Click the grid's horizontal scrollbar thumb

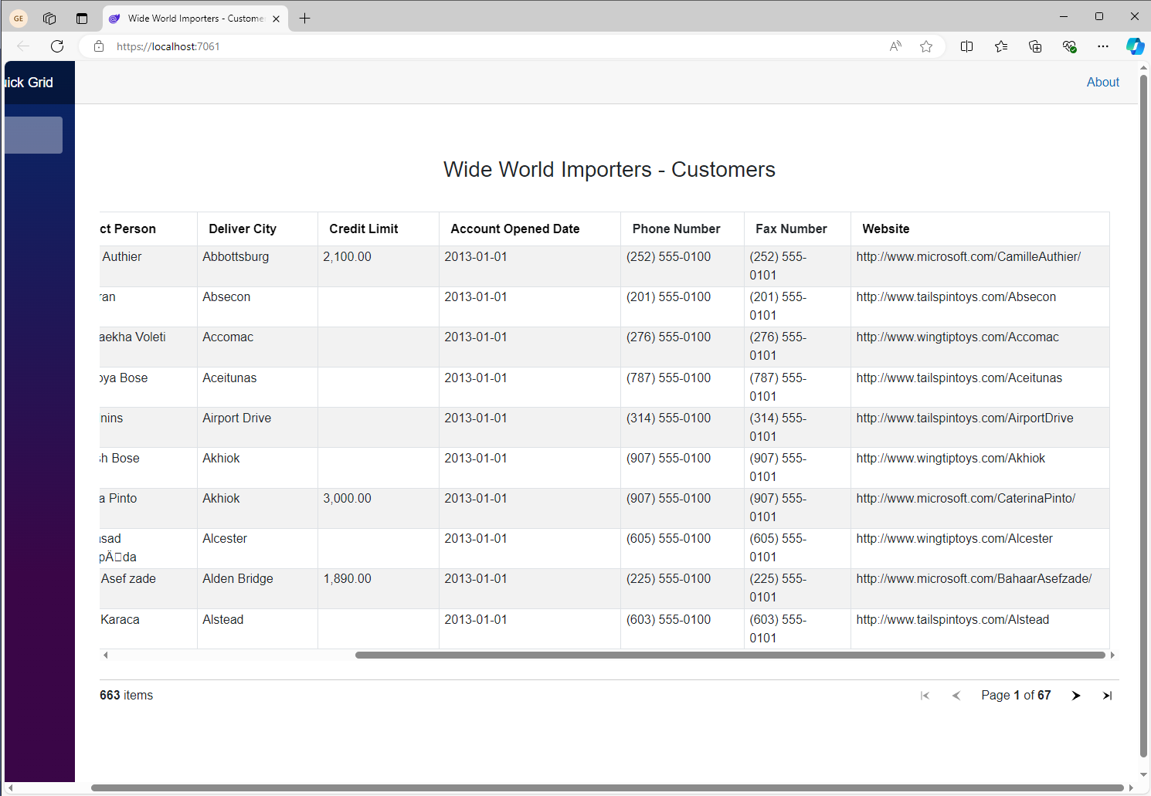point(730,655)
